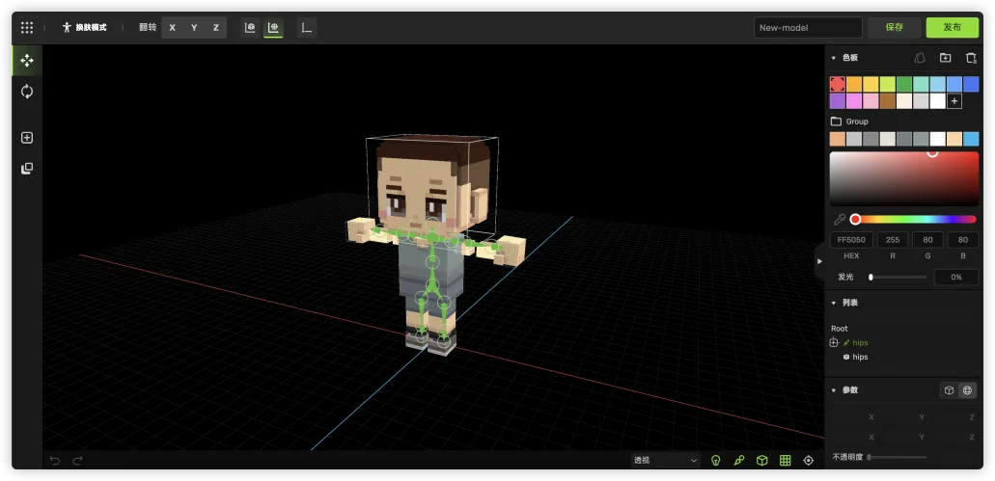Click the focus target icon in bottom bar

809,461
